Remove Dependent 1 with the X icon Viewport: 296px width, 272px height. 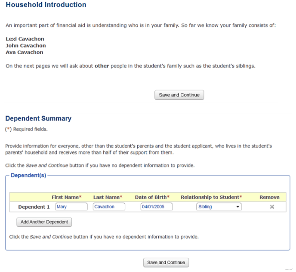[272, 207]
